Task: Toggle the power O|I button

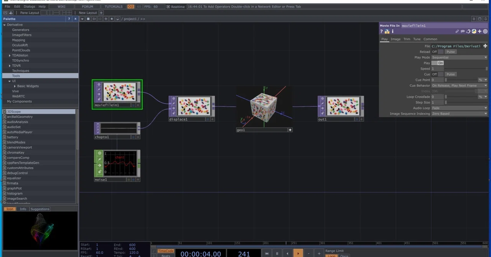Action: [x=131, y=7]
